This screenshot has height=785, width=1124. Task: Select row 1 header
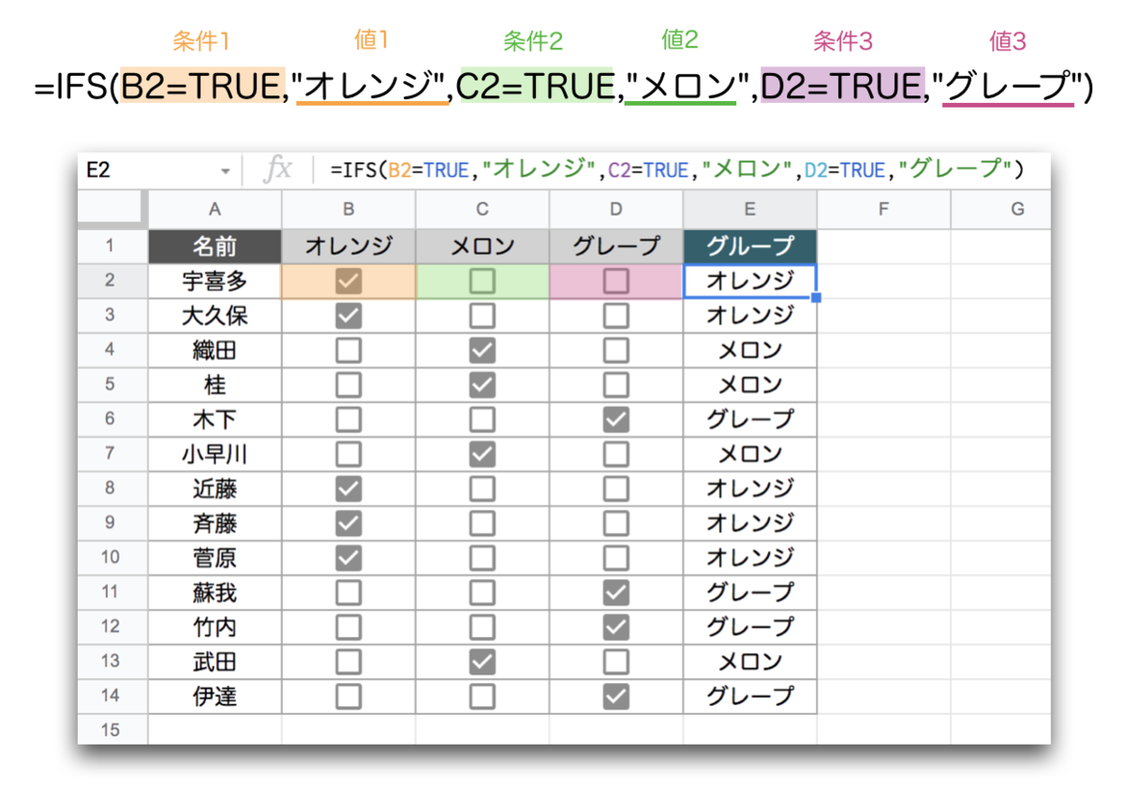point(112,246)
